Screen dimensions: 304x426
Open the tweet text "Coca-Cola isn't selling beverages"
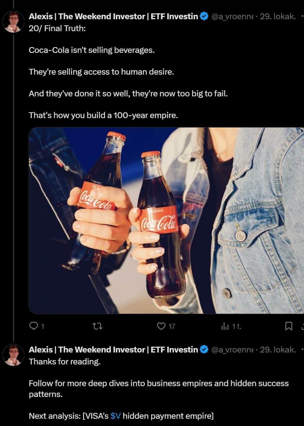tap(92, 50)
